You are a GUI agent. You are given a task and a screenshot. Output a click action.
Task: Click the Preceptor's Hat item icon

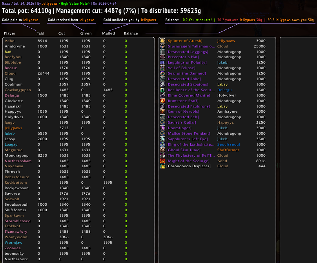(162, 57)
